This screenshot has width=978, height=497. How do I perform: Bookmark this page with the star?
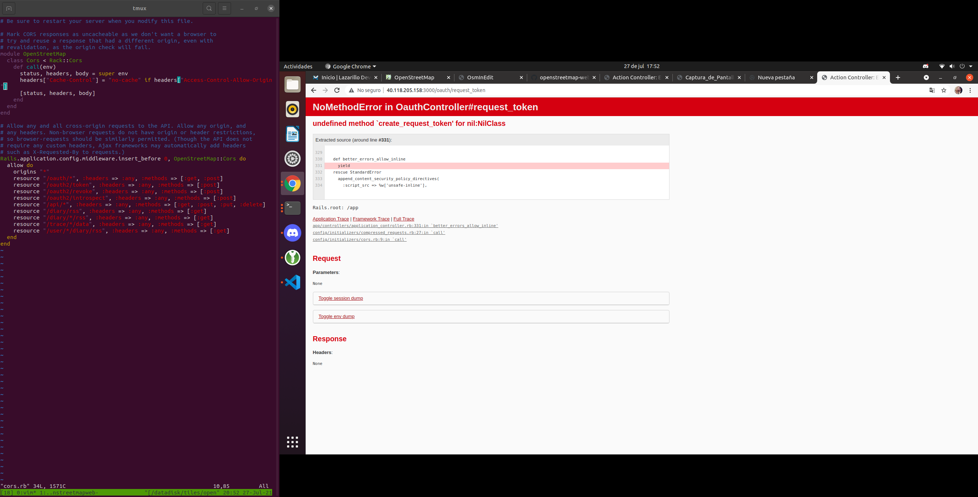click(x=944, y=90)
